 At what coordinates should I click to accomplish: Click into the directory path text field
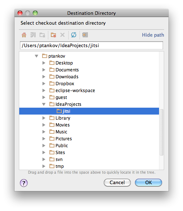pos(91,45)
